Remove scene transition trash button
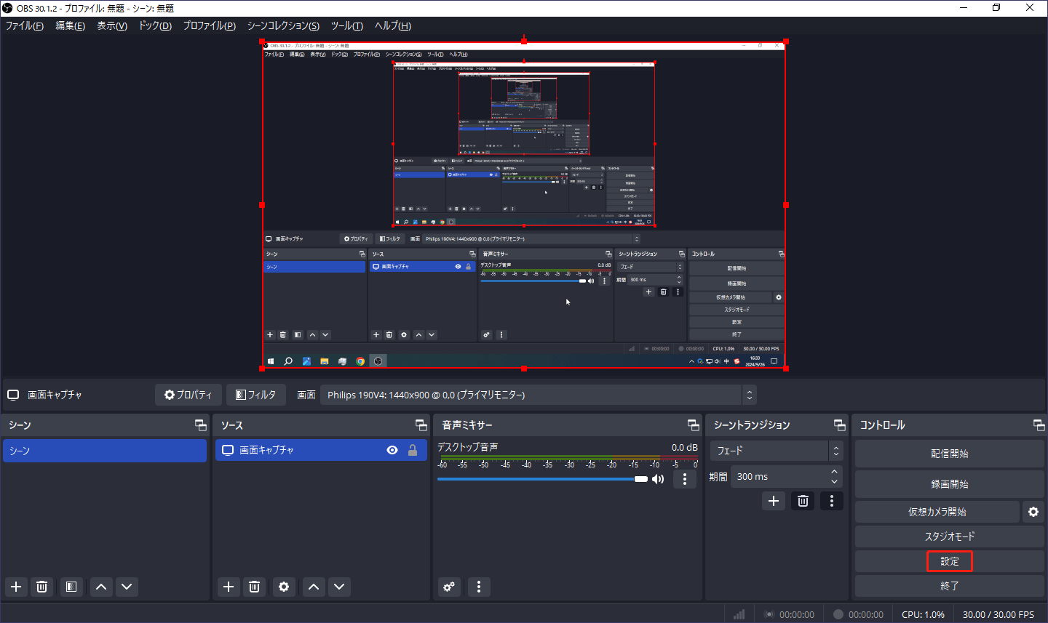 (803, 501)
